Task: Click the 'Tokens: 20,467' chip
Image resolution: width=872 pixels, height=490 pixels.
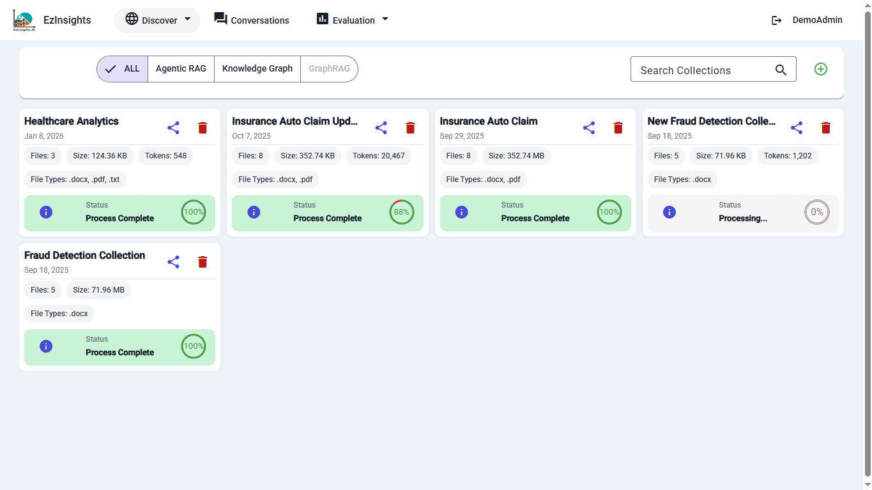Action: click(379, 156)
